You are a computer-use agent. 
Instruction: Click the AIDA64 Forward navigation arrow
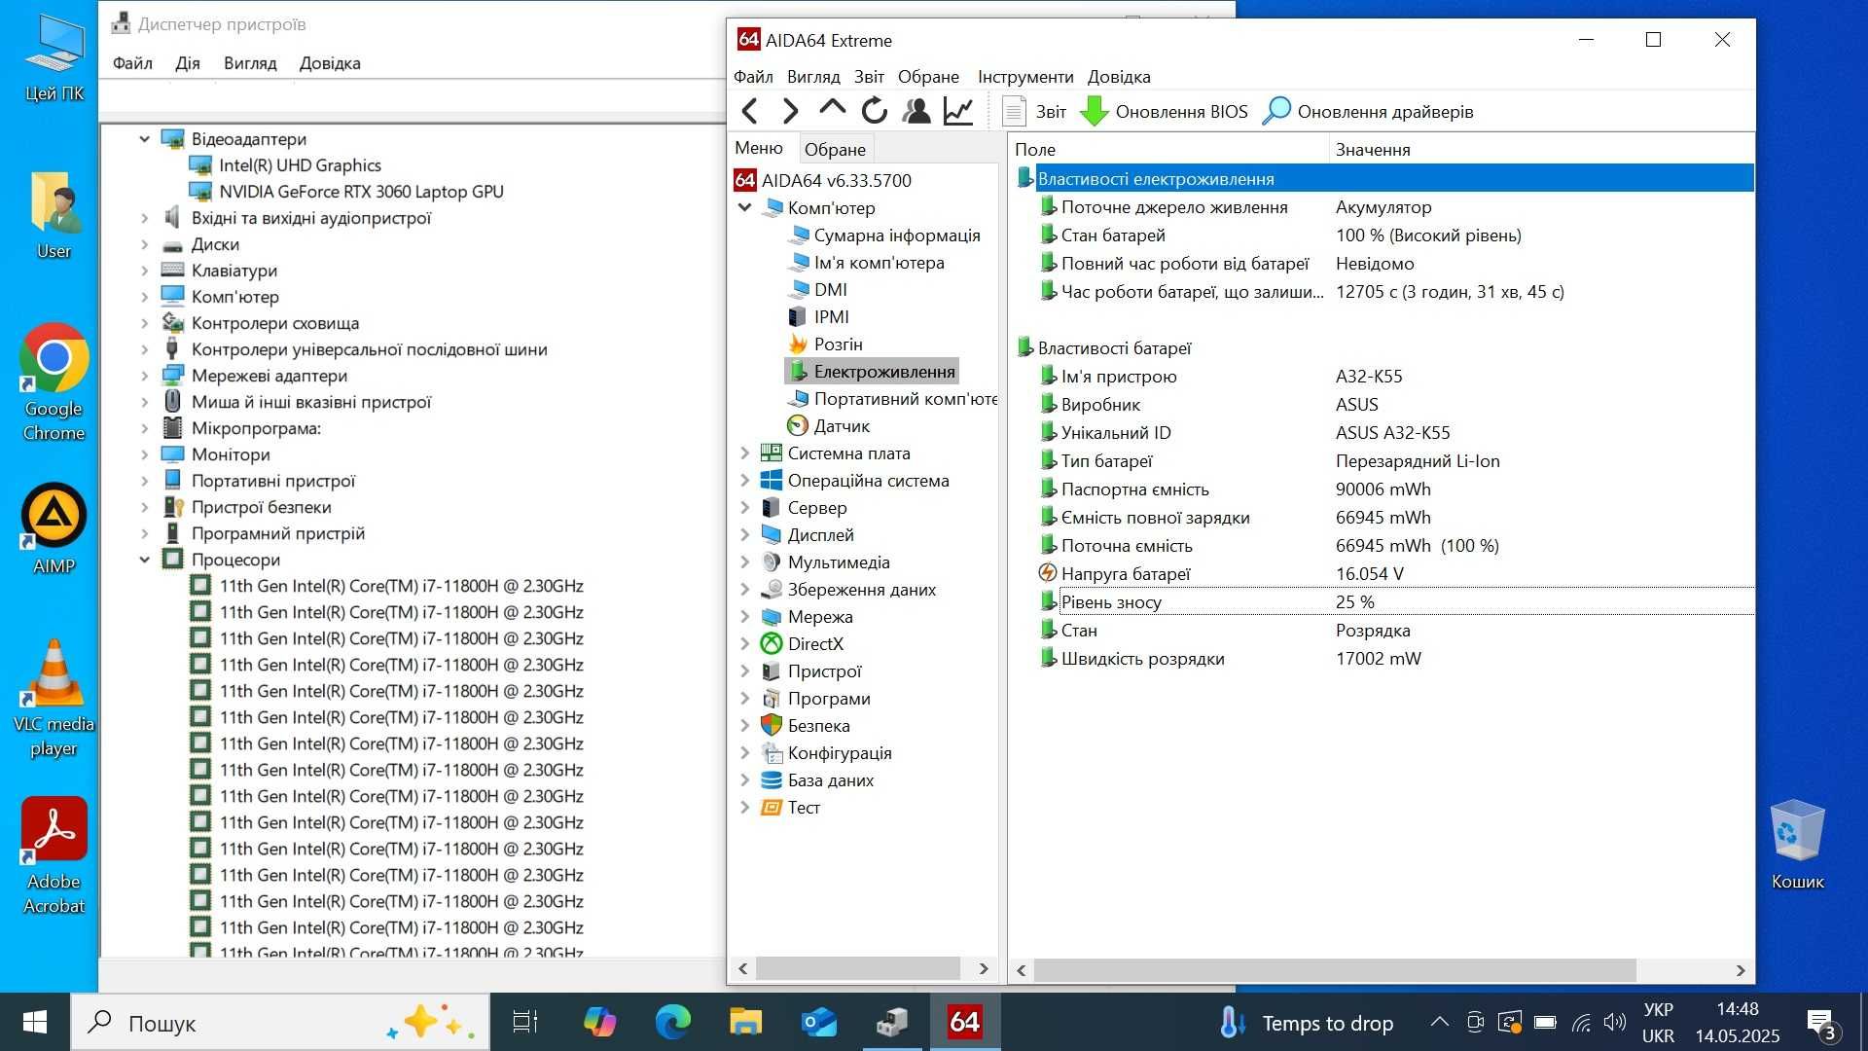click(x=790, y=111)
